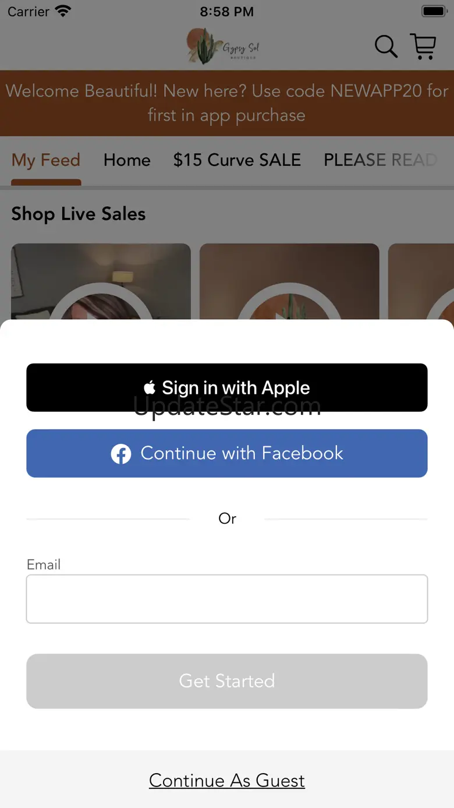Tap the Wi-Fi status icon
The width and height of the screenshot is (454, 808).
pos(62,11)
